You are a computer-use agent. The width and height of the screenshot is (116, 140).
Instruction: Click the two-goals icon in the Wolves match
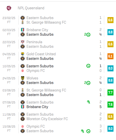point(87,83)
